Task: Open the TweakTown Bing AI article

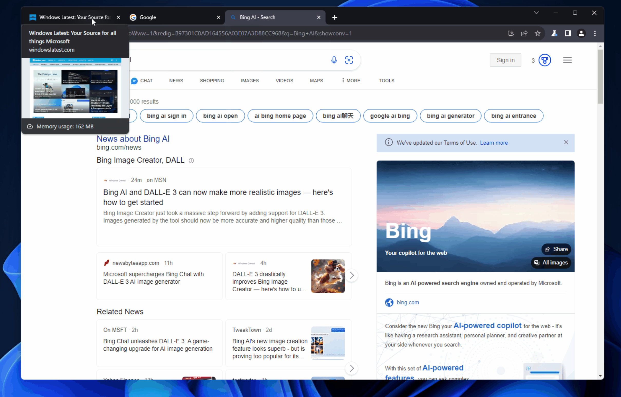Action: pos(270,349)
